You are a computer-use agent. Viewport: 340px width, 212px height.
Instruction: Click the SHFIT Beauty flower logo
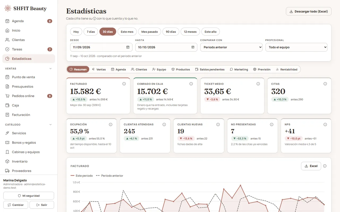click(x=8, y=8)
